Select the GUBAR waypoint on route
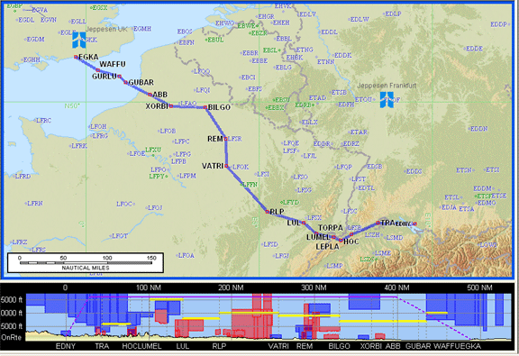The height and width of the screenshot is (356, 519). [x=126, y=82]
